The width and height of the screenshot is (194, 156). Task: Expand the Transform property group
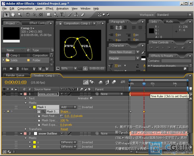pyautogui.click(x=25, y=129)
